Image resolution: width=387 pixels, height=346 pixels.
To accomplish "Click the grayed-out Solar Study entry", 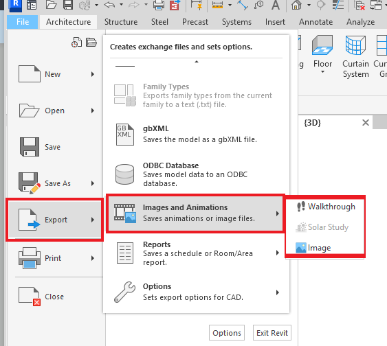I will 322,227.
